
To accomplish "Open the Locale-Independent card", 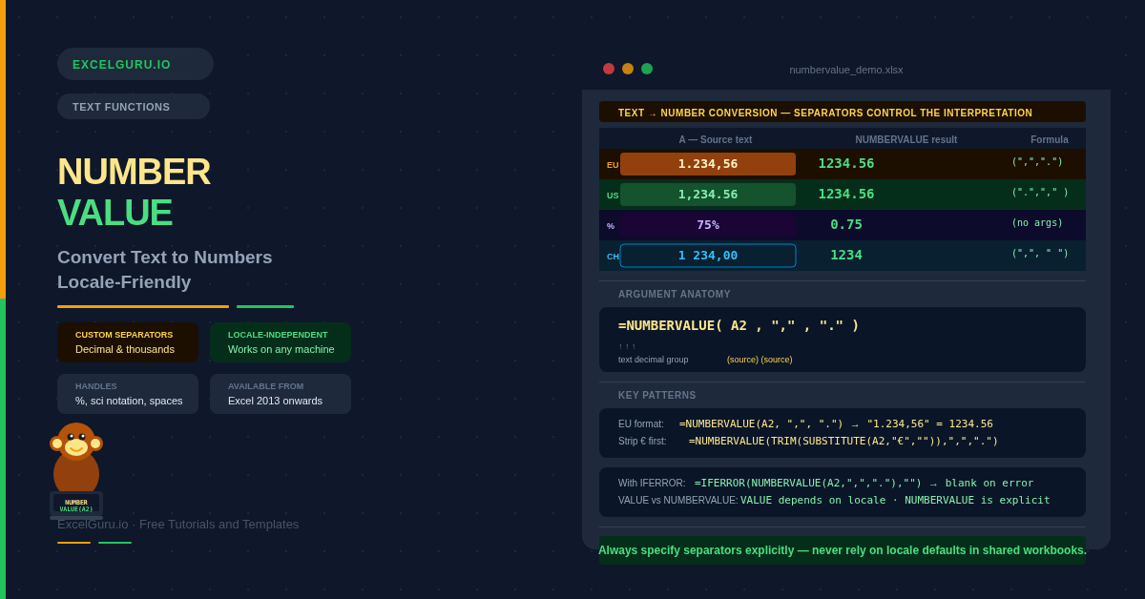I will [x=281, y=342].
